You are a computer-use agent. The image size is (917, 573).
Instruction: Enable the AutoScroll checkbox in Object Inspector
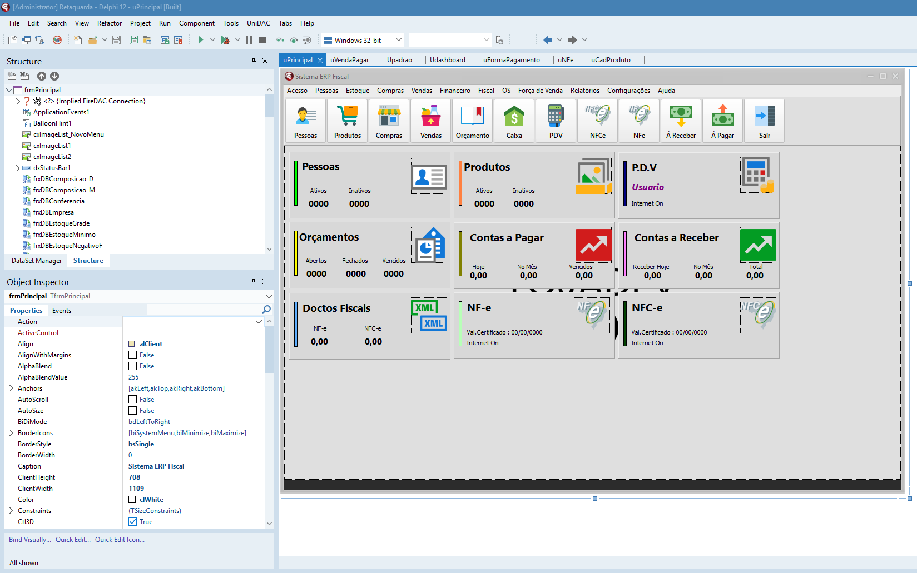(x=132, y=399)
